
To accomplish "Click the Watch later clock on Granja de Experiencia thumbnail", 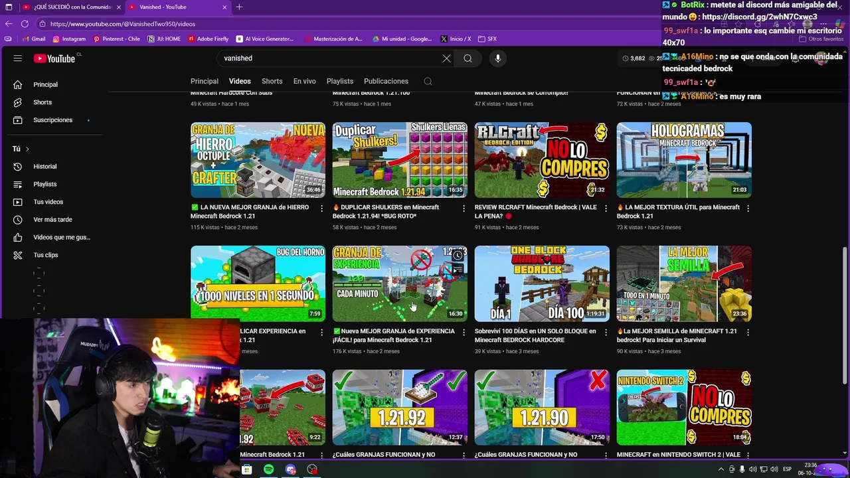I will (x=458, y=256).
